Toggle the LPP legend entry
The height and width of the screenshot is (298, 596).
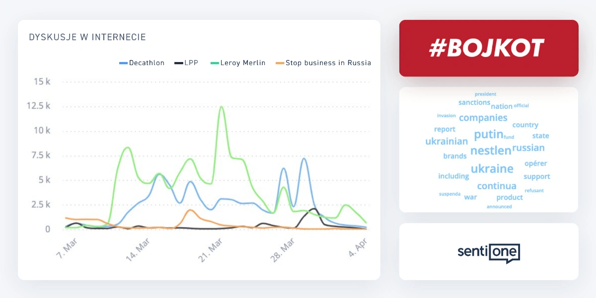[x=186, y=63]
